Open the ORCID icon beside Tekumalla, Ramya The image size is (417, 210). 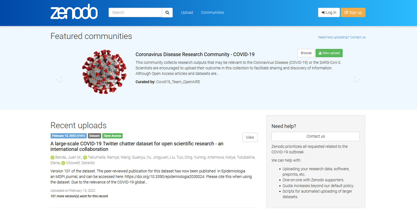tap(85, 158)
